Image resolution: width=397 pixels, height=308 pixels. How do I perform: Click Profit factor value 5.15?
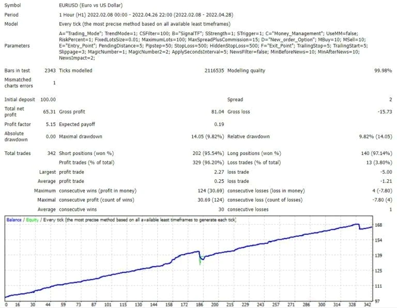pyautogui.click(x=51, y=125)
